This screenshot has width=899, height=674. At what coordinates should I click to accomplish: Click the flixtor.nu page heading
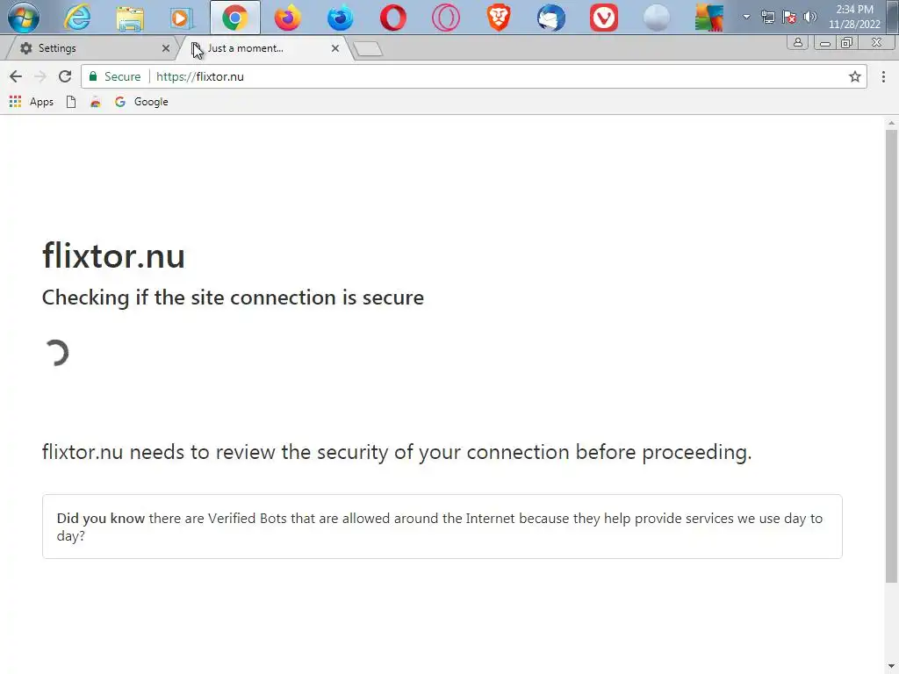[x=113, y=255]
